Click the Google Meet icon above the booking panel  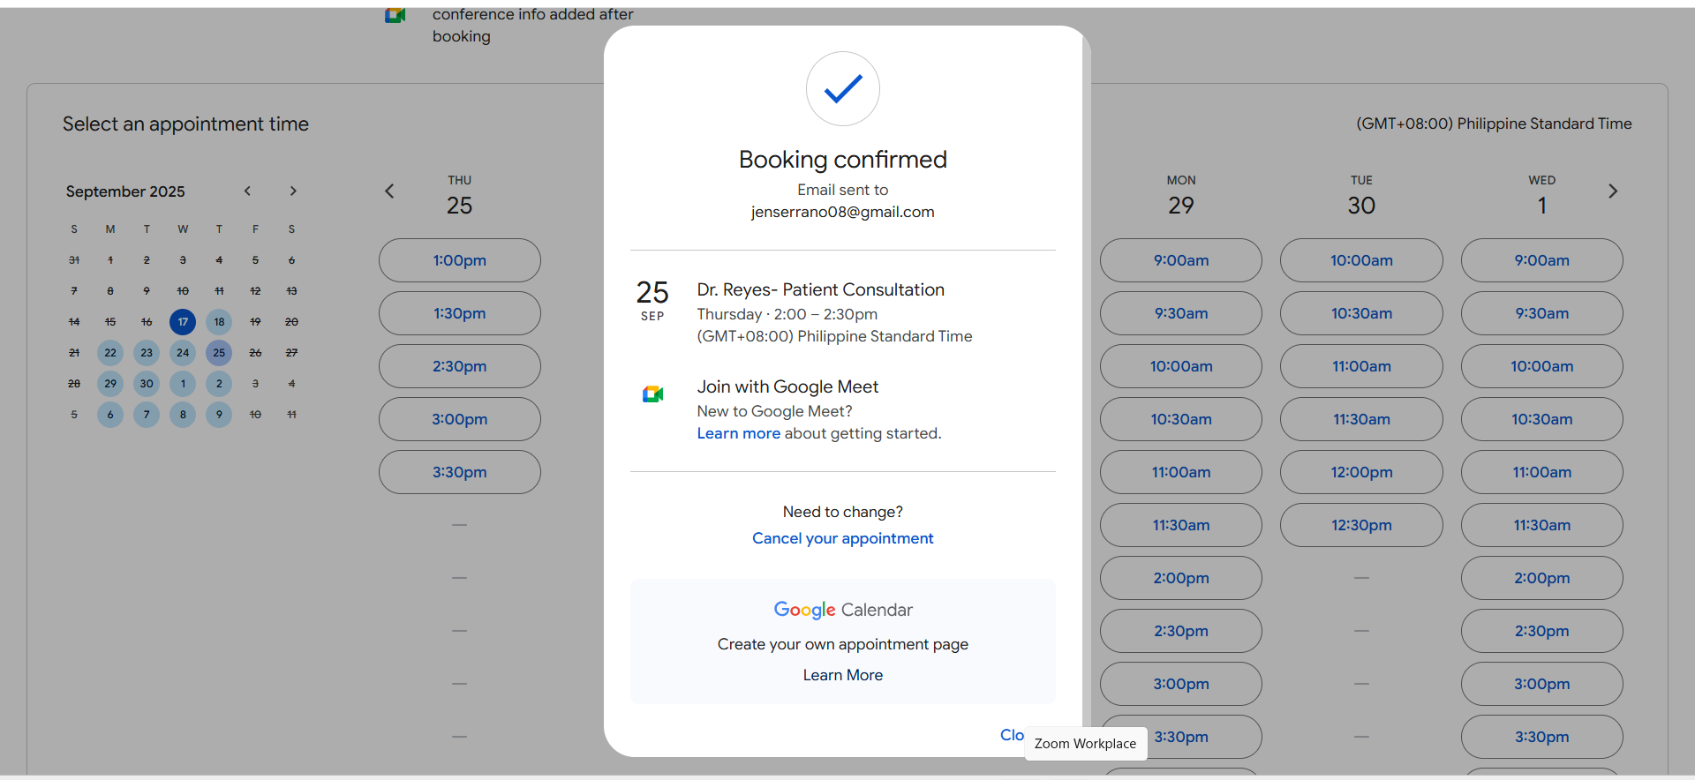(x=395, y=15)
